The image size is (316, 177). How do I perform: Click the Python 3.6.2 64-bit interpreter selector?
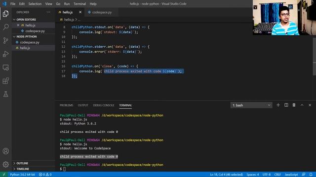pos(22,175)
